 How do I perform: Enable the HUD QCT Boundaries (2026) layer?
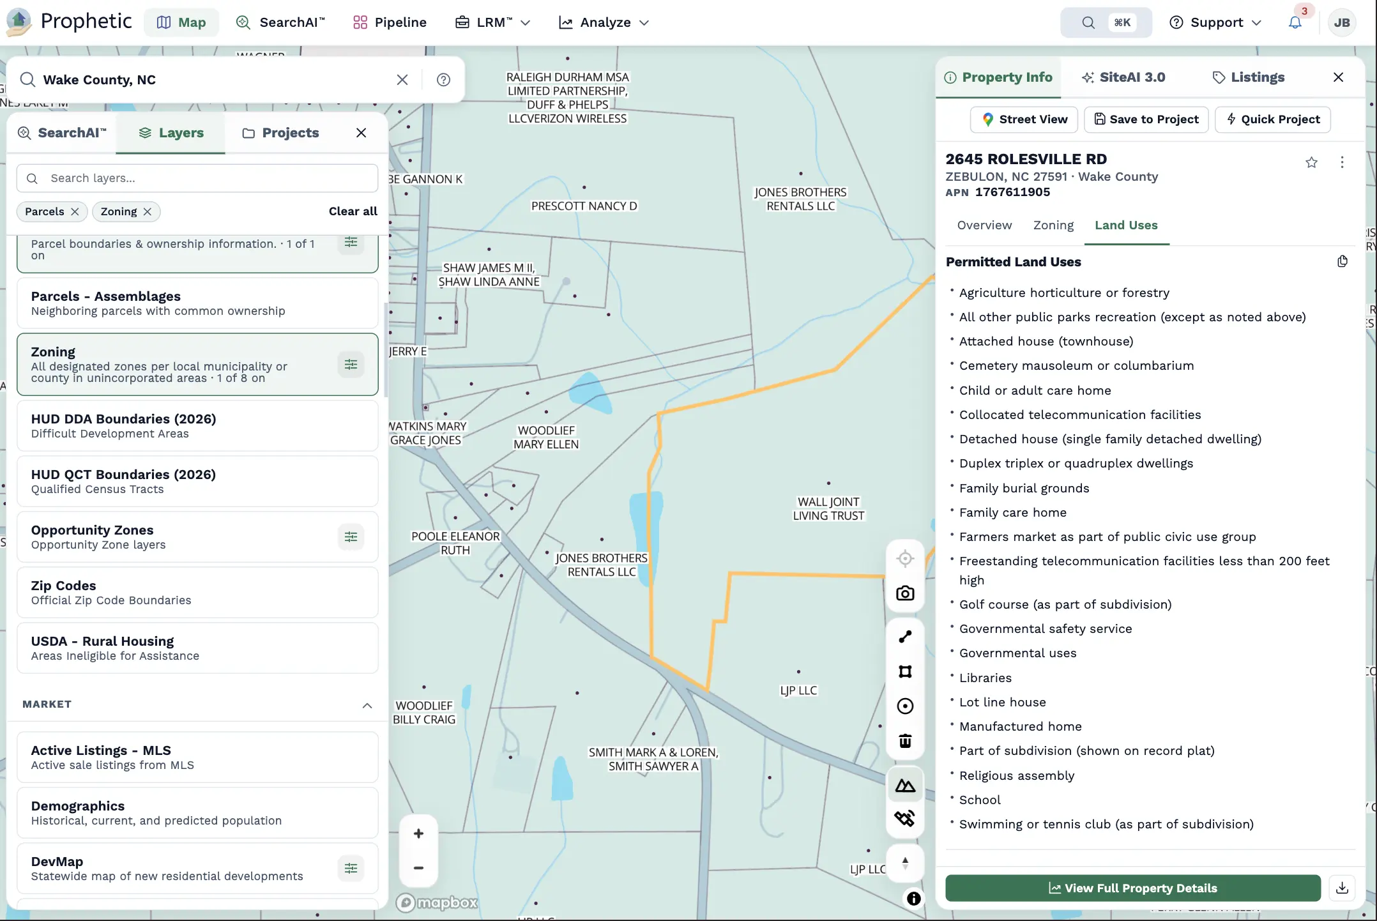197,482
